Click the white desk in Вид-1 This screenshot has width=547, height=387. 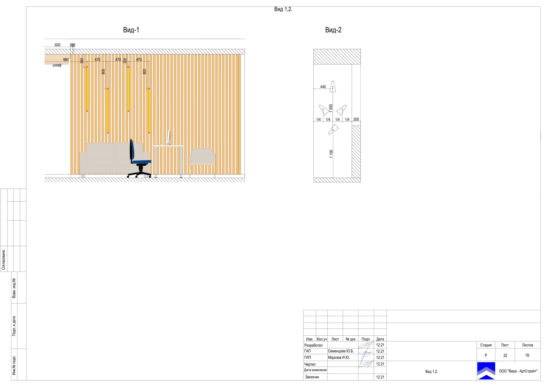coord(168,161)
